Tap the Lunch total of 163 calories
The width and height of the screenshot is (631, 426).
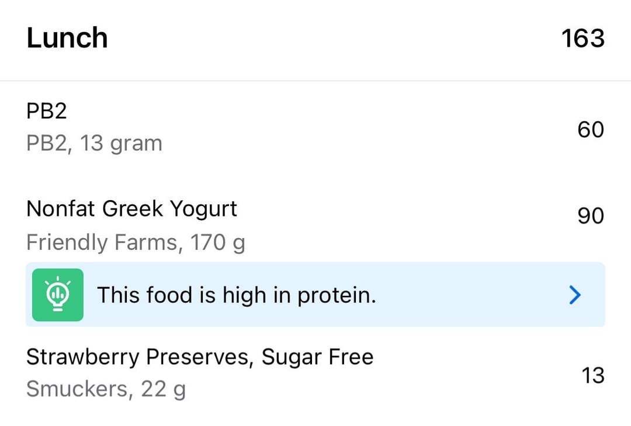[583, 39]
